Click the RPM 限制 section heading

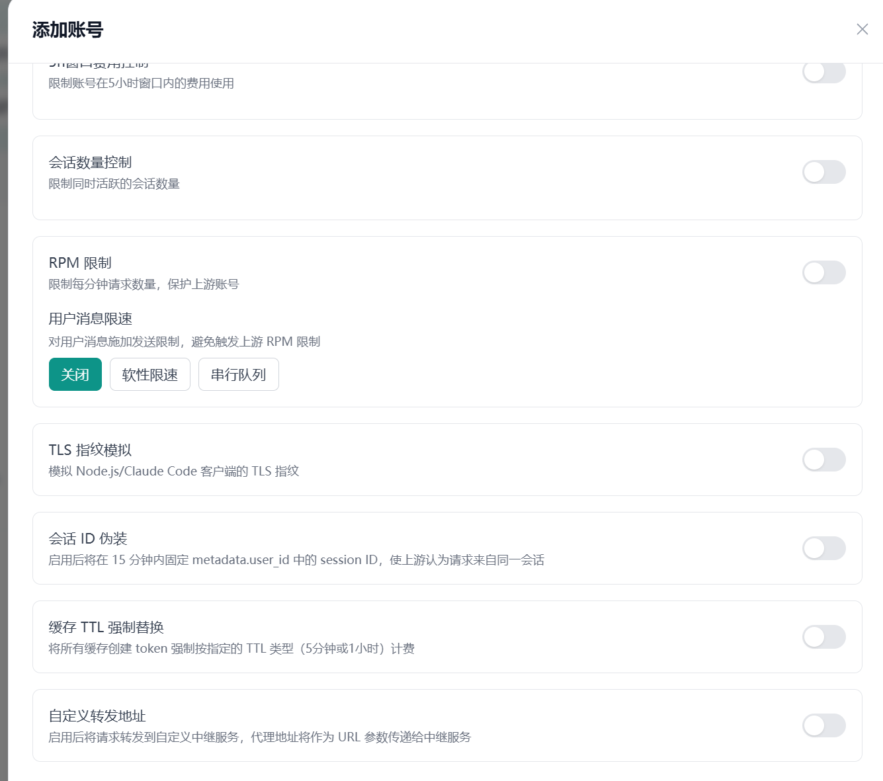80,263
